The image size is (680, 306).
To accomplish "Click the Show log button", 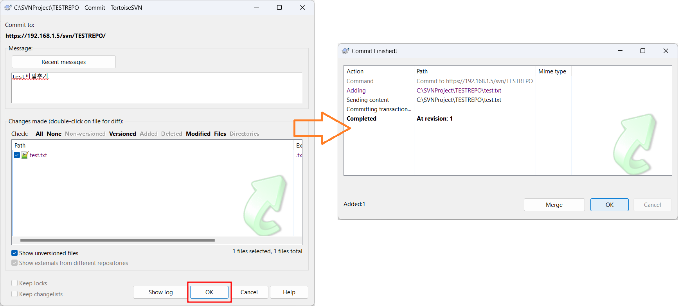I will click(160, 292).
